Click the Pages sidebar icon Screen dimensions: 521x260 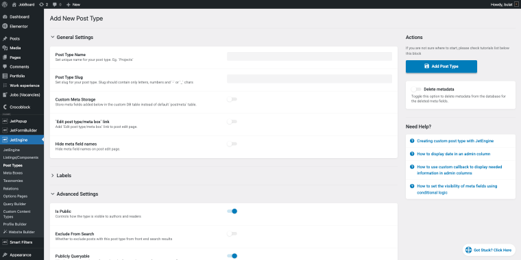[x=5, y=57]
